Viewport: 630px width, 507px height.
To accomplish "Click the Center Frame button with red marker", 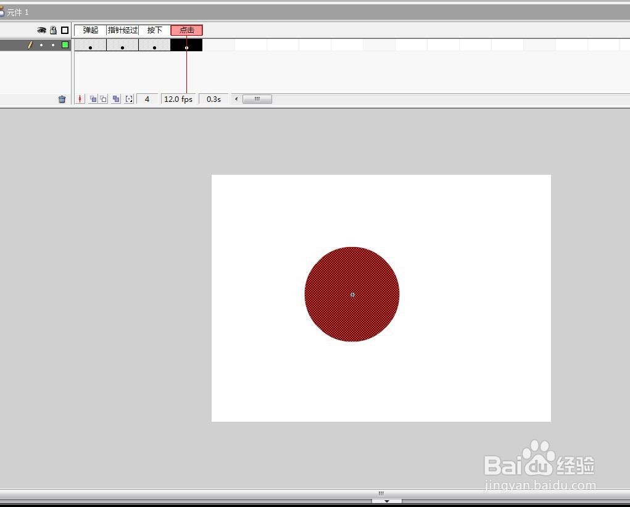I will [80, 99].
